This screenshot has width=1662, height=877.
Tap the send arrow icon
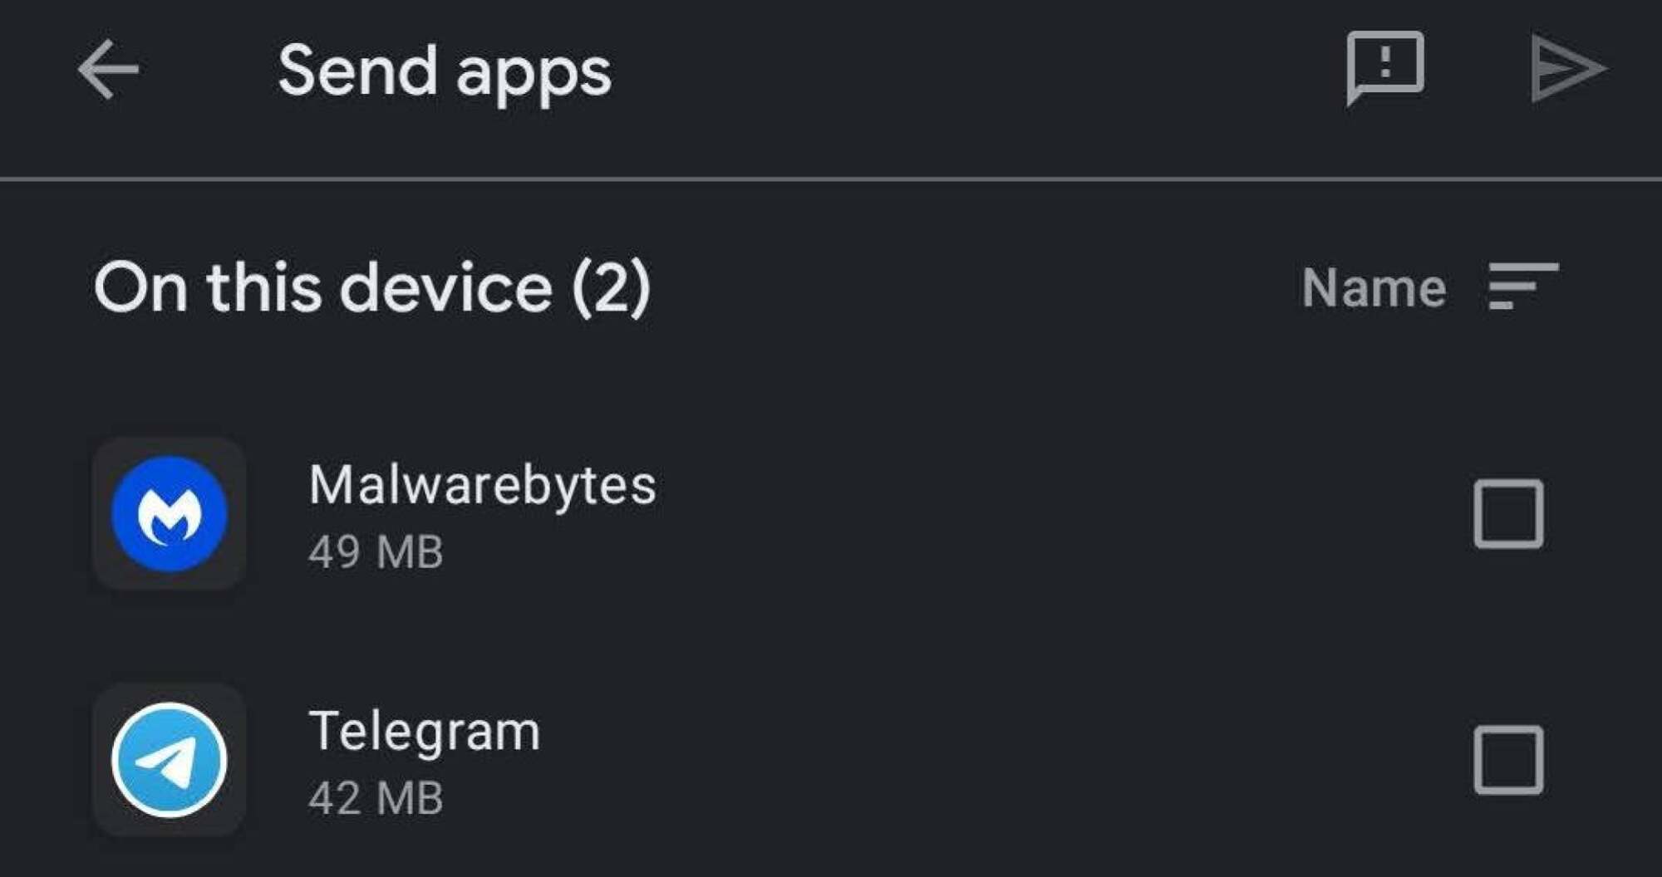coord(1568,69)
